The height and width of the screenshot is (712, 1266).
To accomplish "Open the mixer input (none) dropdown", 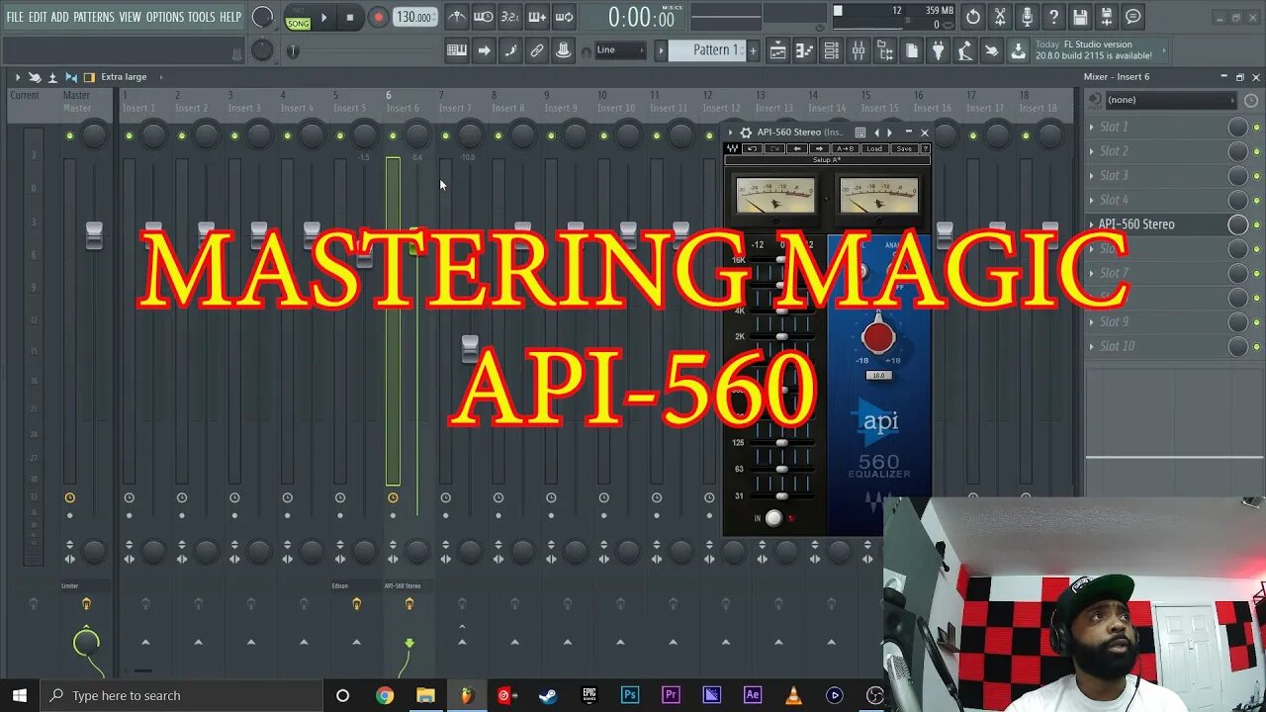I will (x=1171, y=100).
